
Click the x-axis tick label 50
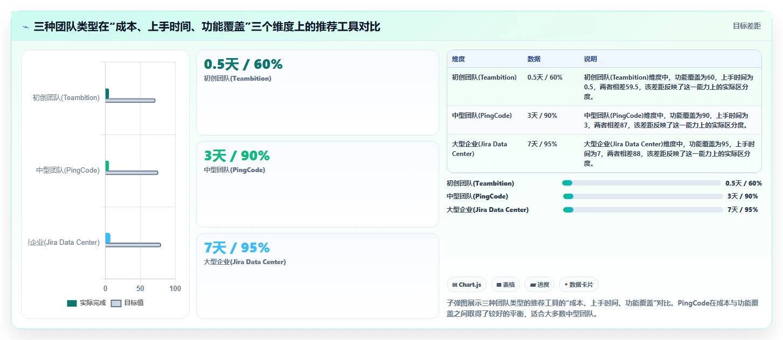click(140, 289)
